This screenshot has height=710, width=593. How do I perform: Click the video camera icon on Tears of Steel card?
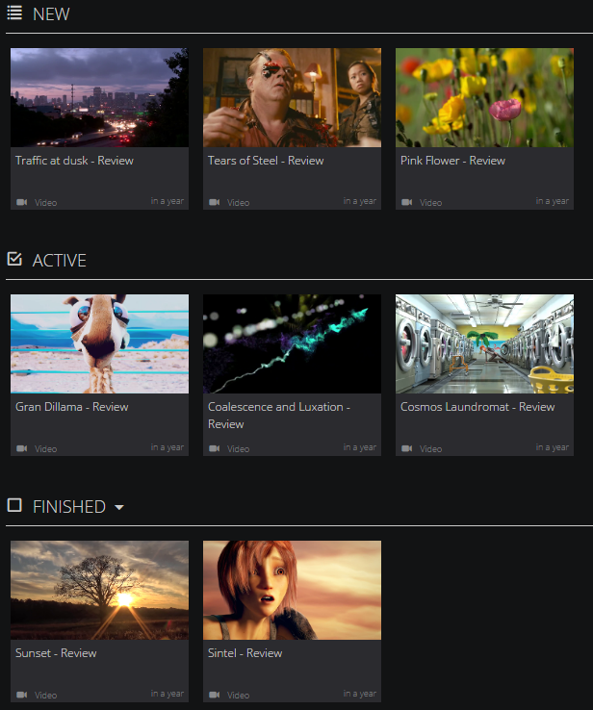[215, 202]
